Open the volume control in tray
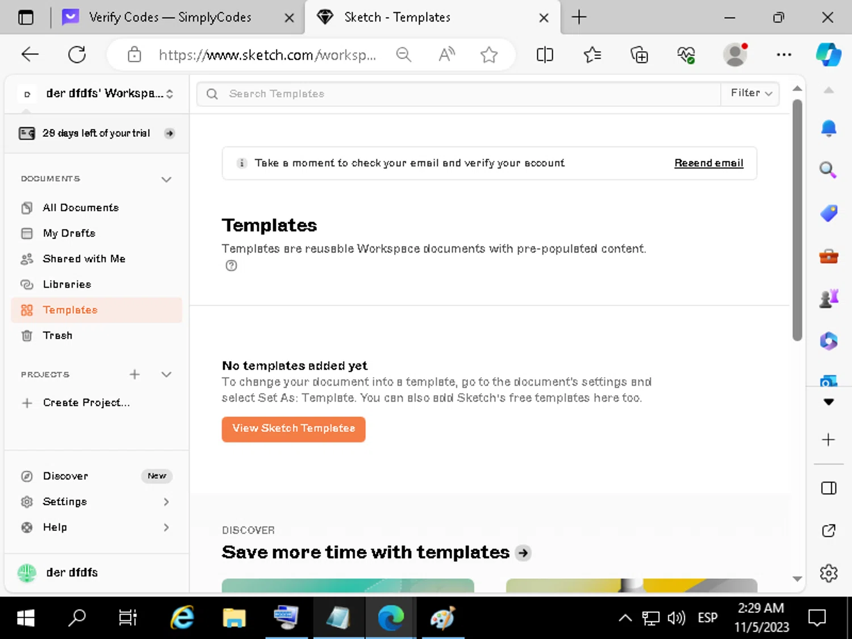852x639 pixels. click(x=676, y=617)
